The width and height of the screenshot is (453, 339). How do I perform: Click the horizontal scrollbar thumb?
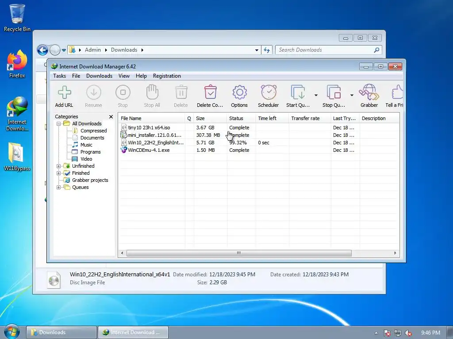239,253
